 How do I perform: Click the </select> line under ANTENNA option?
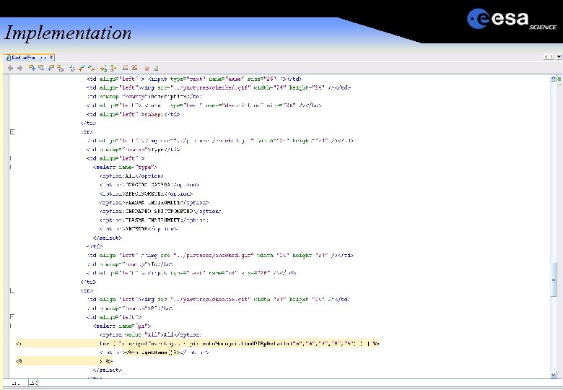coord(108,238)
